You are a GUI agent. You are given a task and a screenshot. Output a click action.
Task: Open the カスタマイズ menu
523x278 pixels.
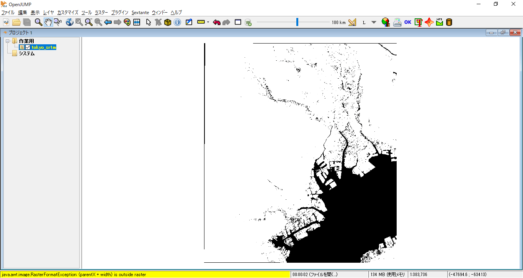coord(68,12)
